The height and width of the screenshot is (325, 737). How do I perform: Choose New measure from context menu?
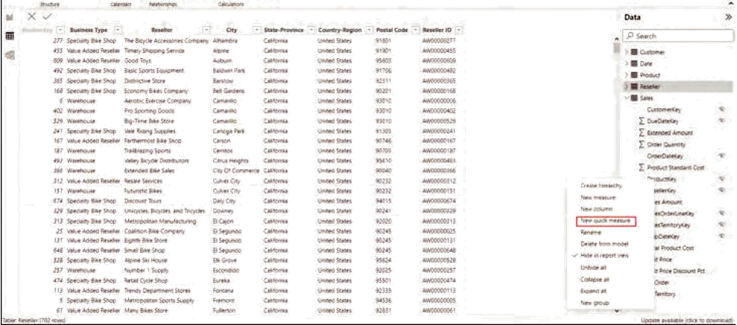coord(598,198)
